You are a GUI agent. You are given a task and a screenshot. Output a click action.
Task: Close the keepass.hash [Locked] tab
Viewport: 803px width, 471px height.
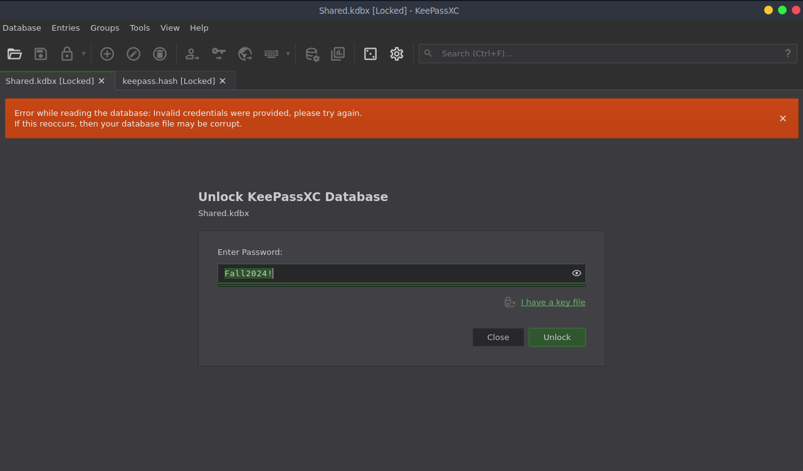click(223, 81)
